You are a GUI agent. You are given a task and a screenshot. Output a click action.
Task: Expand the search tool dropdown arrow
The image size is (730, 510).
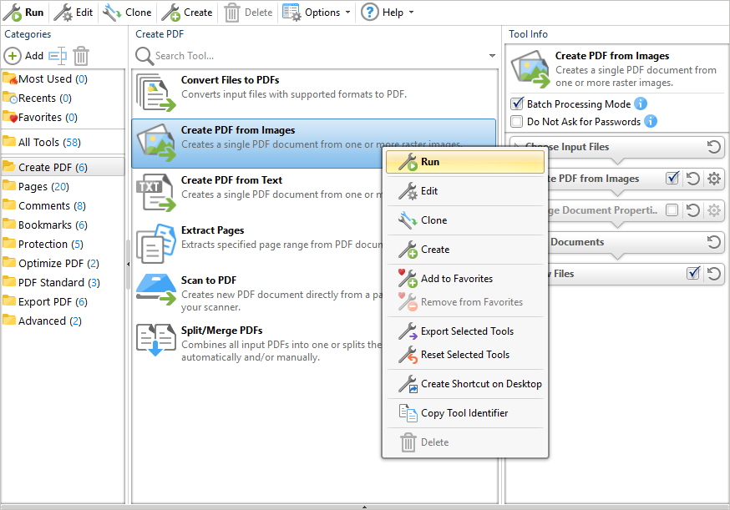pyautogui.click(x=492, y=56)
